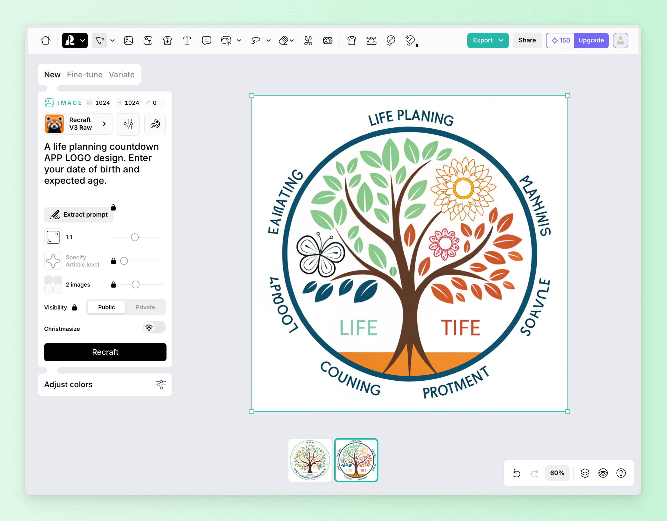Click the Share button
Viewport: 667px width, 521px height.
527,40
